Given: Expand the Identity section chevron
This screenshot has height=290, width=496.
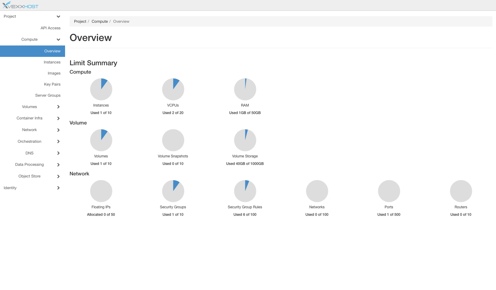Looking at the screenshot, I should click(58, 188).
